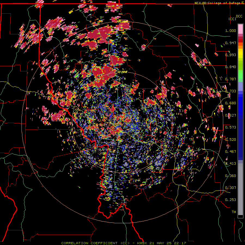
Task: Select the 0.307 scale value
Action: [x=231, y=188]
